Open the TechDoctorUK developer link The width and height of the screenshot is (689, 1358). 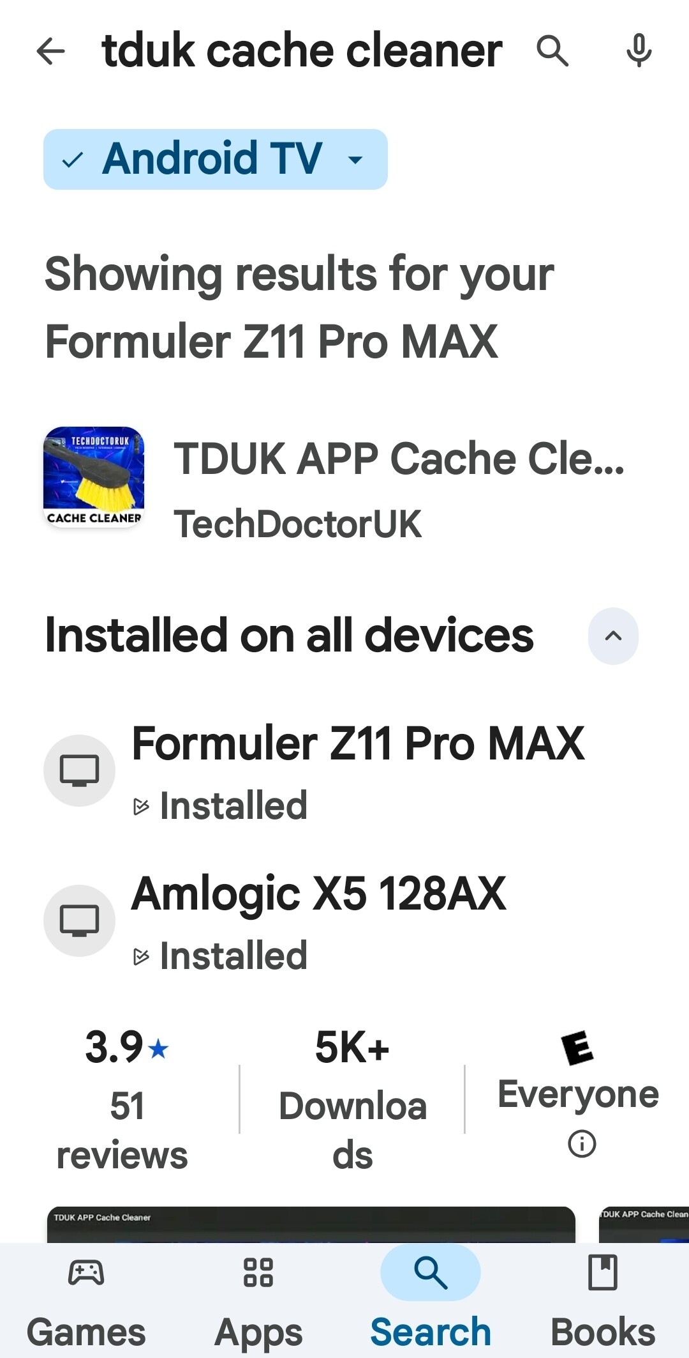[x=297, y=524]
